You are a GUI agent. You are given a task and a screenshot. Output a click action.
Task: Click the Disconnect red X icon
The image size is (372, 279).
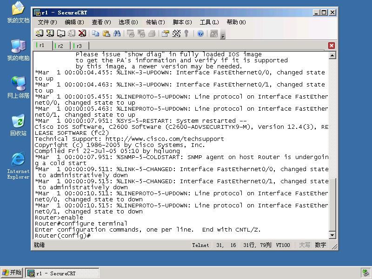tap(82, 33)
